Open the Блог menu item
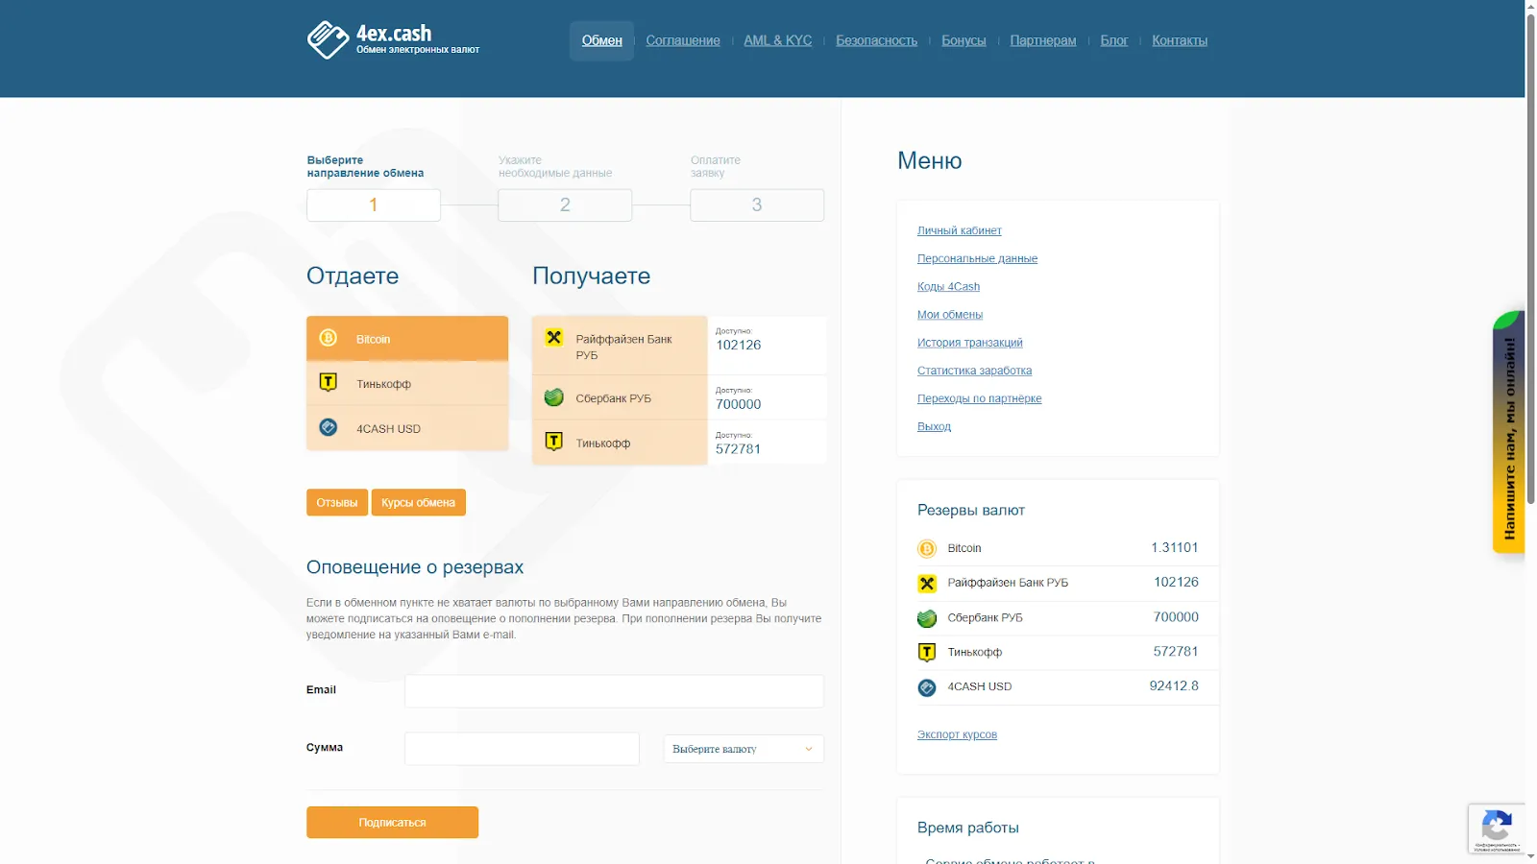The width and height of the screenshot is (1537, 864). tap(1114, 40)
